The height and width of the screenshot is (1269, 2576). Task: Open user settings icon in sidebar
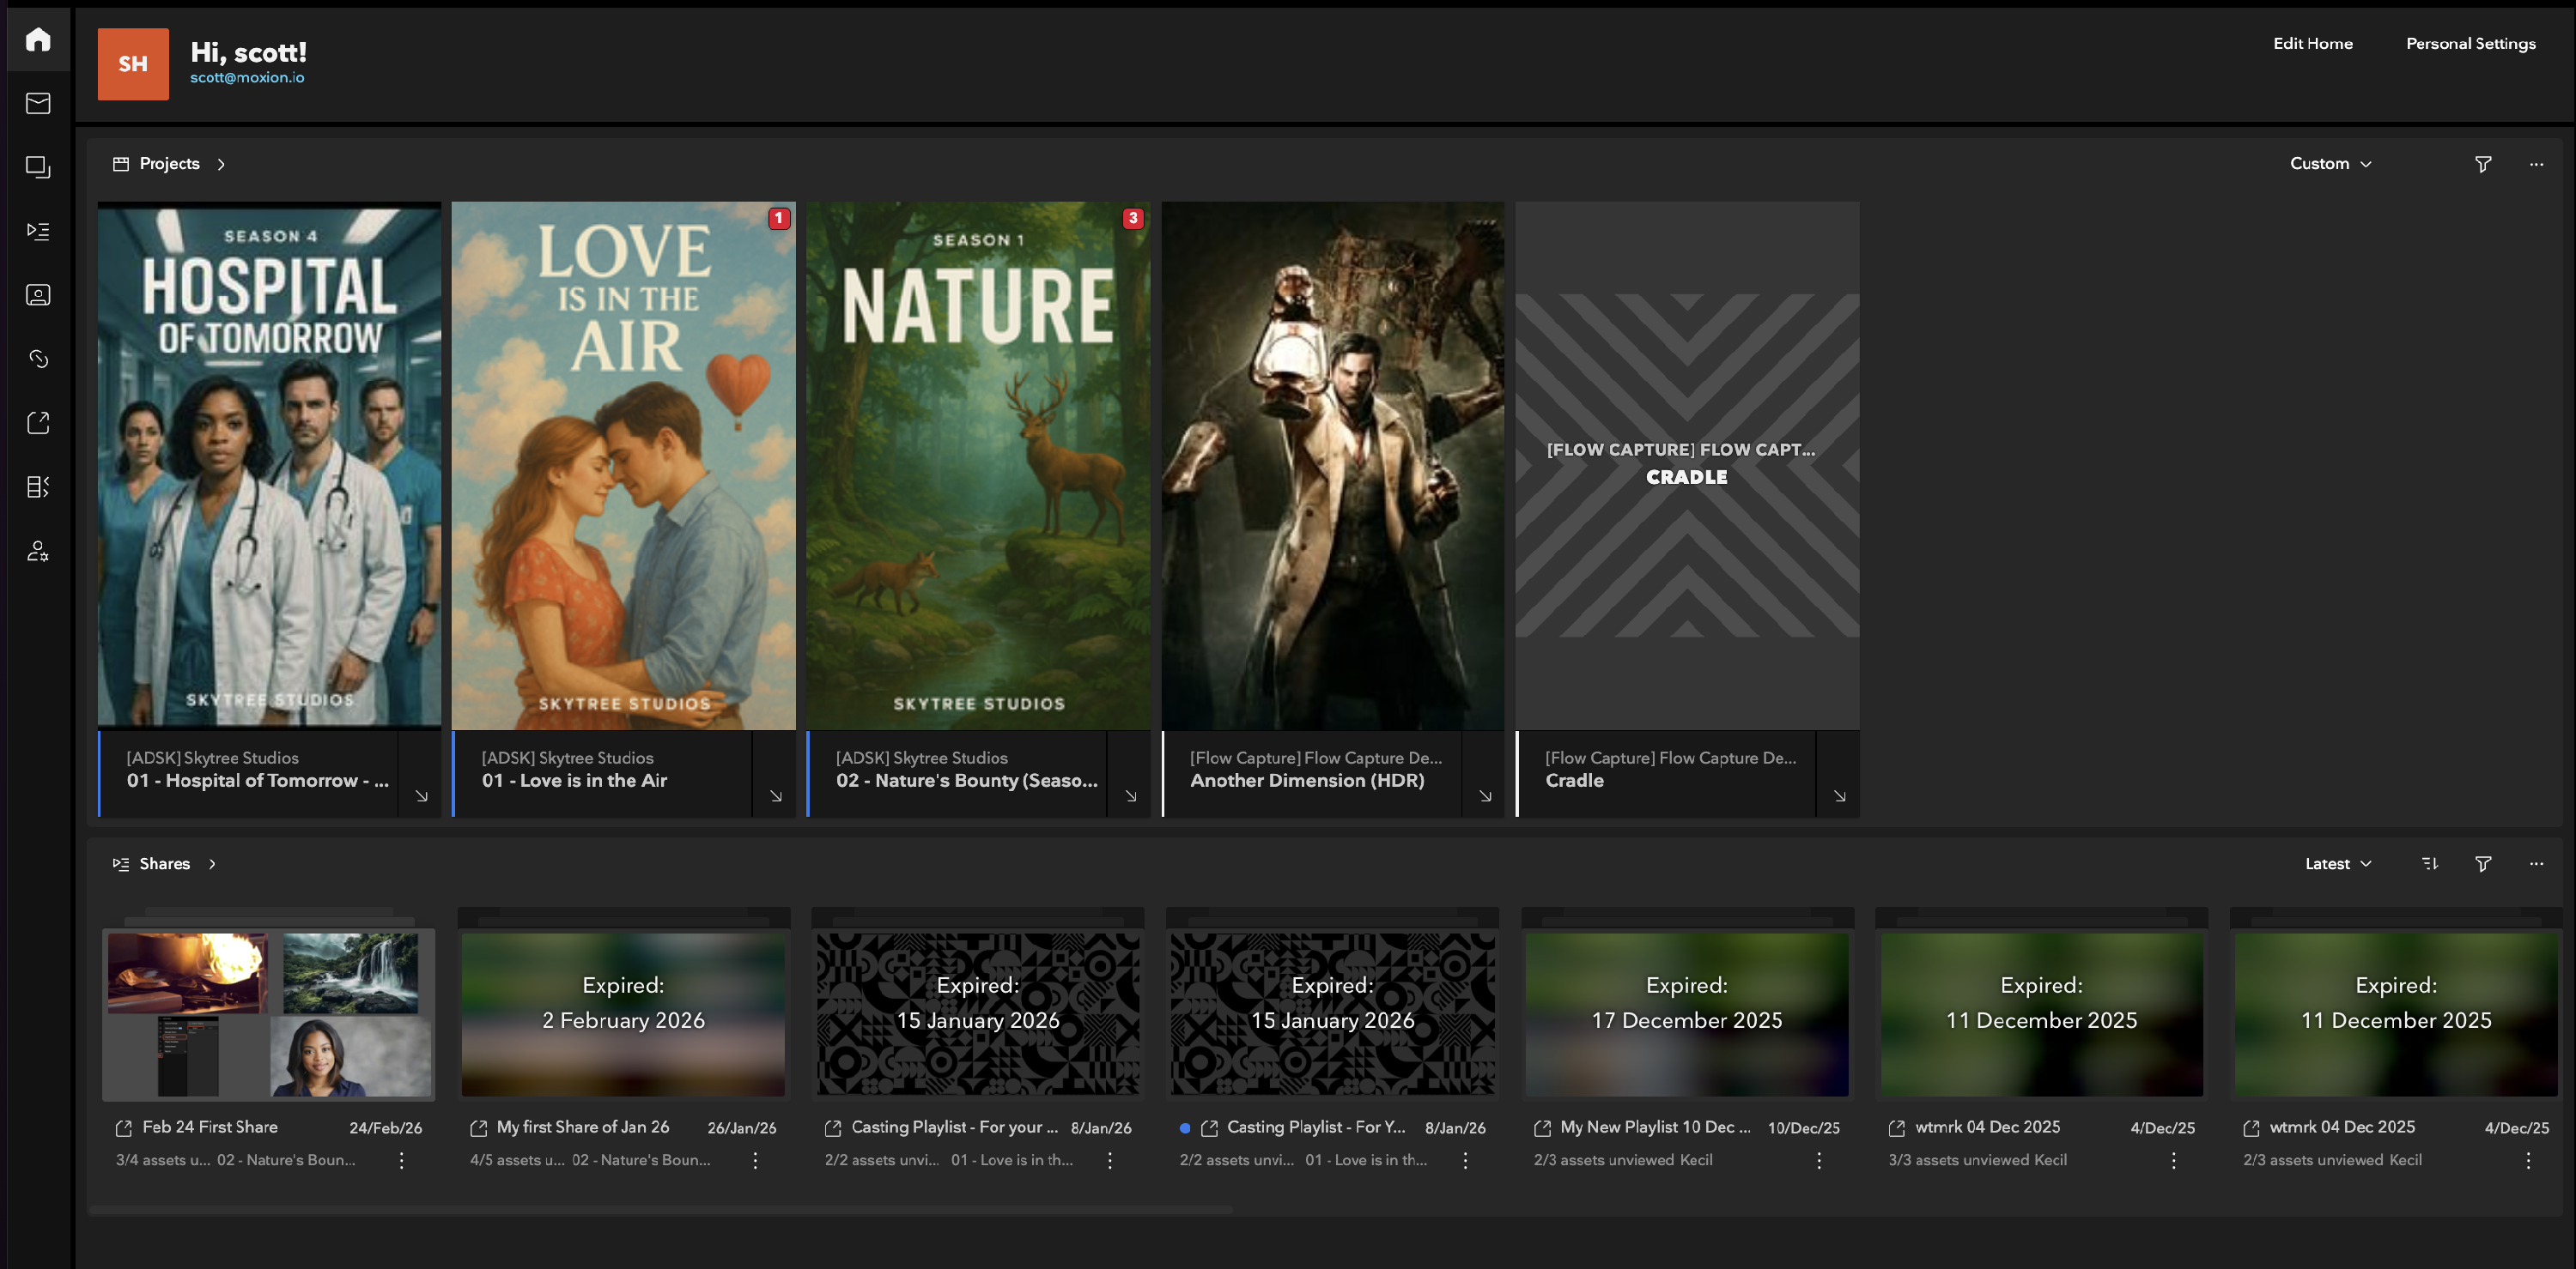(x=38, y=551)
